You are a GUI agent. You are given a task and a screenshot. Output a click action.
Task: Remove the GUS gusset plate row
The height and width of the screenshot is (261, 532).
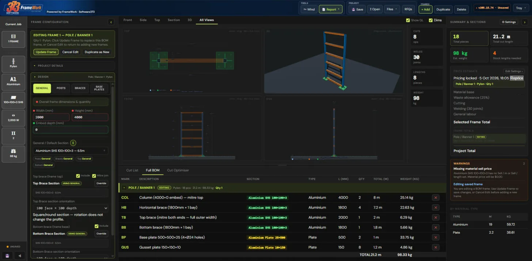coord(435,247)
